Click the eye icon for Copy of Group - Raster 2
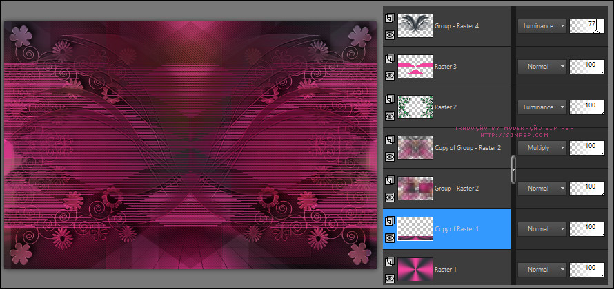The width and height of the screenshot is (614, 289). (389, 157)
